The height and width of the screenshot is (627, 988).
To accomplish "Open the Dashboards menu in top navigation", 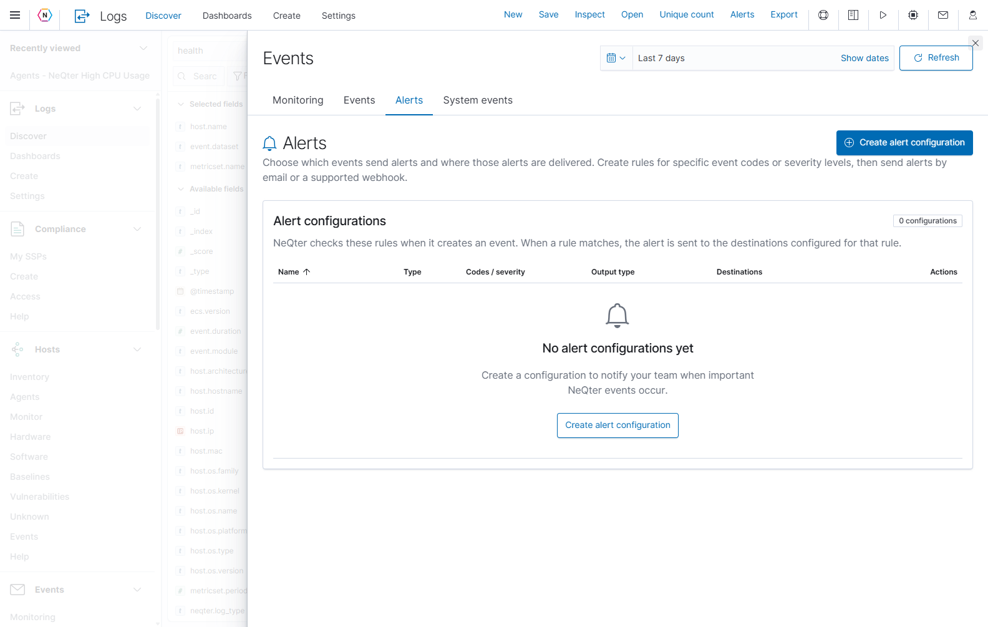I will point(227,16).
